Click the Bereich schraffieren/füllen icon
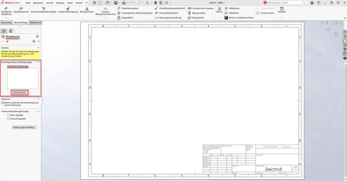This screenshot has height=181, width=347. pyautogui.click(x=226, y=18)
